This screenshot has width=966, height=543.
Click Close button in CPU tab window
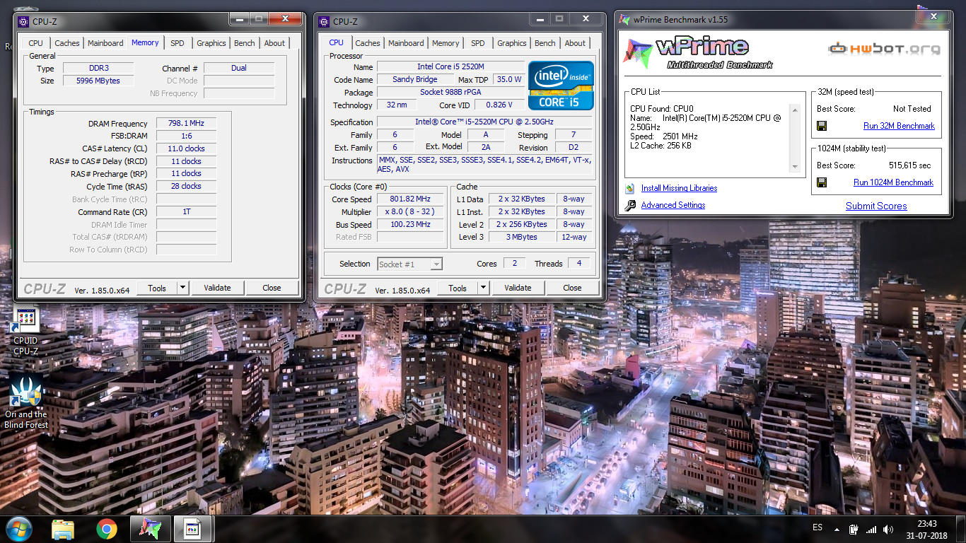[x=572, y=288]
